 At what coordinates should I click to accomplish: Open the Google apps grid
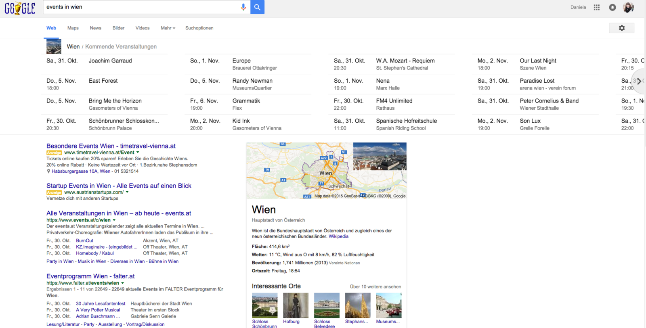click(596, 7)
